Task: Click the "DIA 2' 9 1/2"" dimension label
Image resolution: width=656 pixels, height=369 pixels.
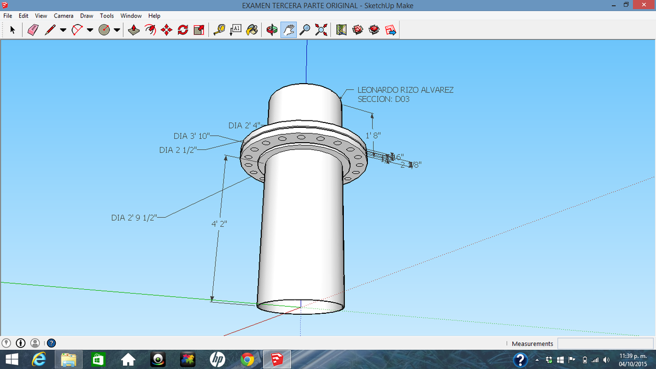Action: coord(134,218)
